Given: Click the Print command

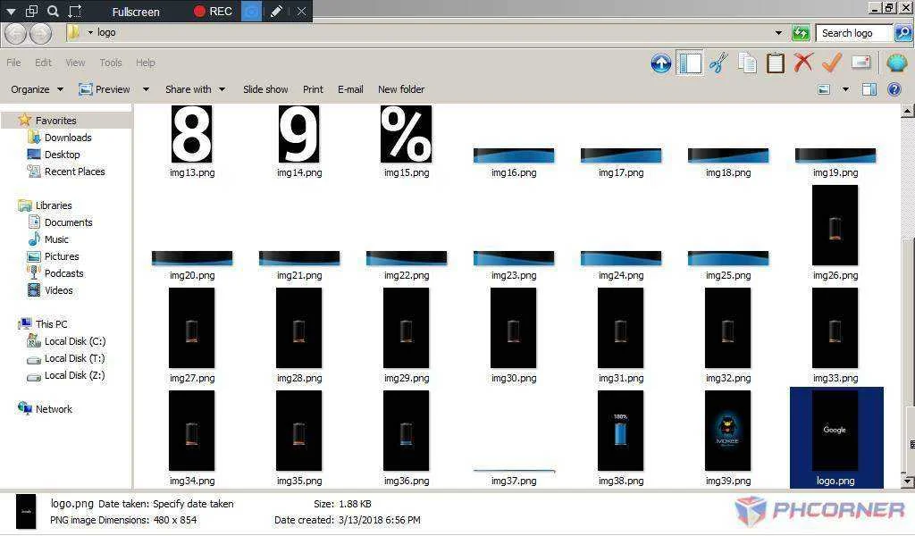Looking at the screenshot, I should 313,89.
